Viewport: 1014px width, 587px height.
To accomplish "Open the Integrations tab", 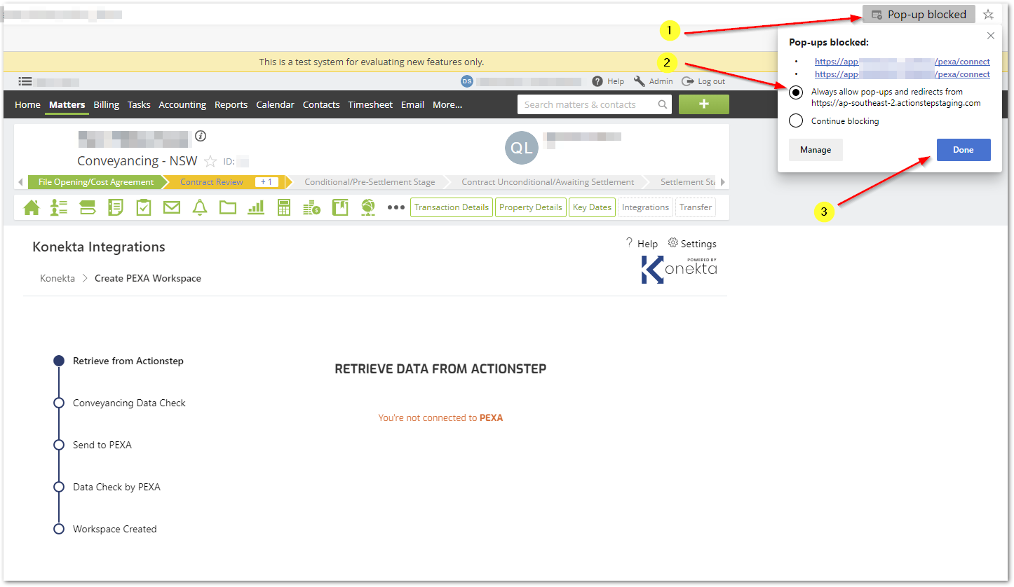I will pyautogui.click(x=645, y=207).
